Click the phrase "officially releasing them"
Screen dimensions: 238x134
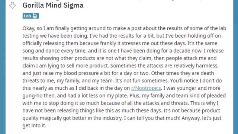[x=51, y=43]
